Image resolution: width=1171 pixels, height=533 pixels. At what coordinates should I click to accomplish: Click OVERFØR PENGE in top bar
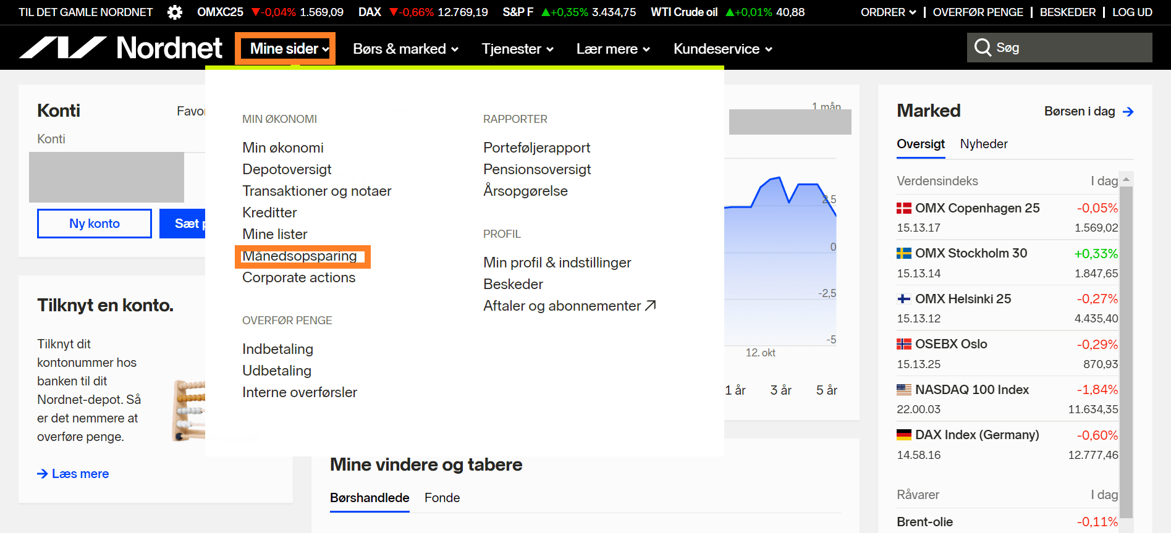978,12
